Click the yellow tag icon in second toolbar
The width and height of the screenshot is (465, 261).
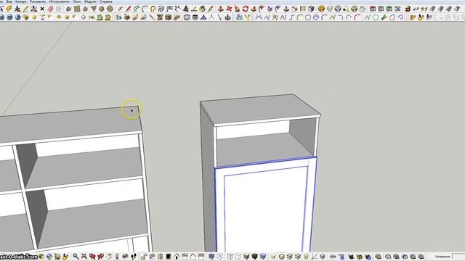coord(26,17)
